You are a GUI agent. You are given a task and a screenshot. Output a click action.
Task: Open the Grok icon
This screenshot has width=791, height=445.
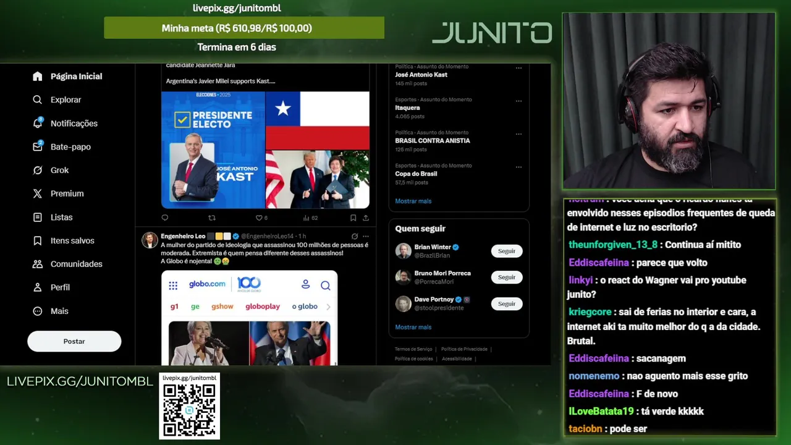pos(38,170)
